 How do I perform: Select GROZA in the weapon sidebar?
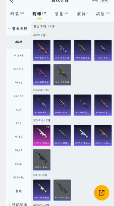[18, 96]
